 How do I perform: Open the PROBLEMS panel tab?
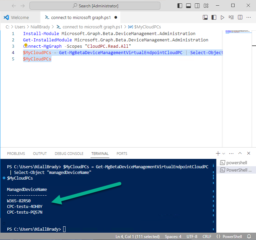[x=16, y=154]
